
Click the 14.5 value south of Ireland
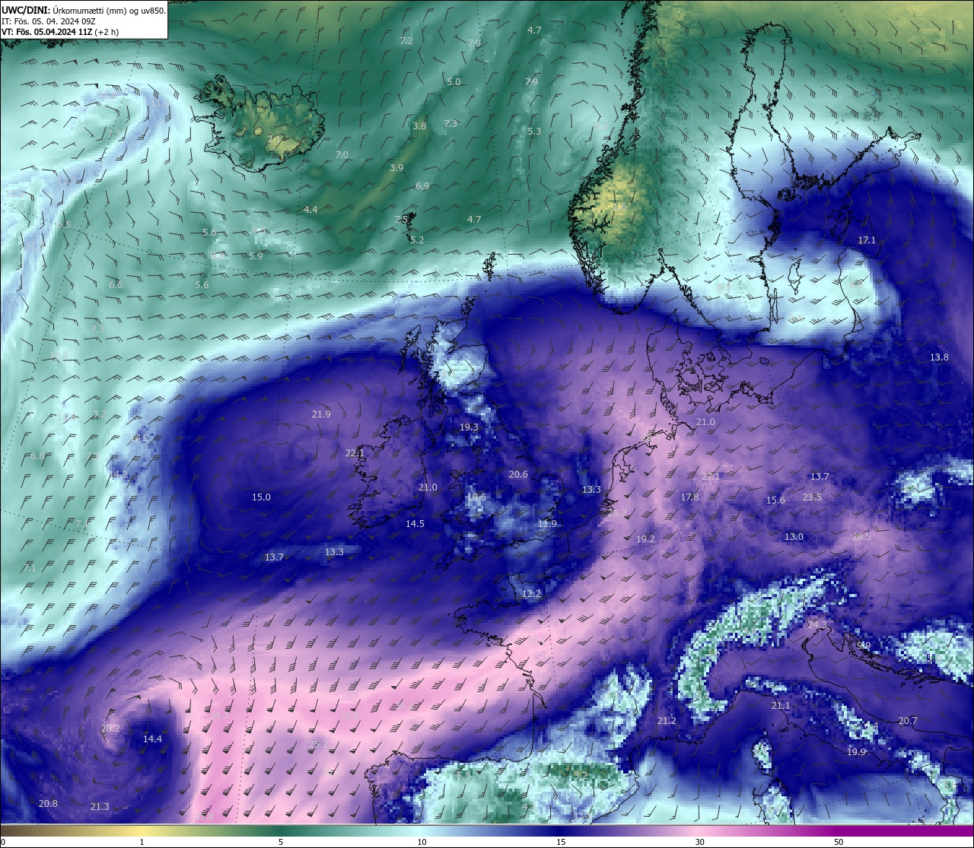click(x=415, y=523)
